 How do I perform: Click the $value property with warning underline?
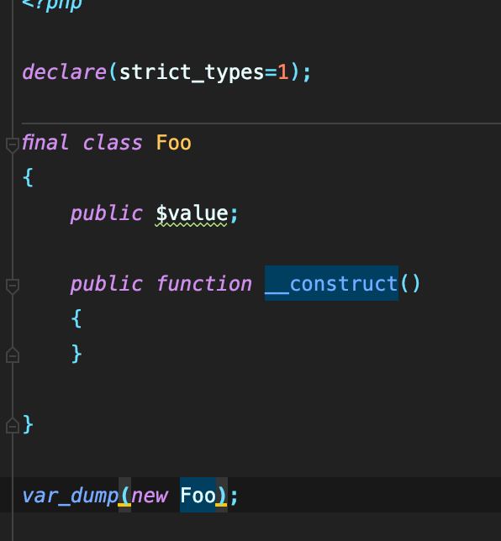tap(192, 213)
